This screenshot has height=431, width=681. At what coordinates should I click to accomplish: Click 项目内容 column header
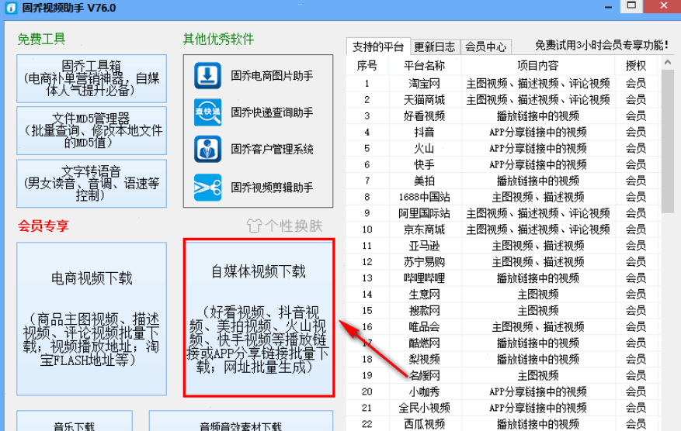click(x=537, y=65)
